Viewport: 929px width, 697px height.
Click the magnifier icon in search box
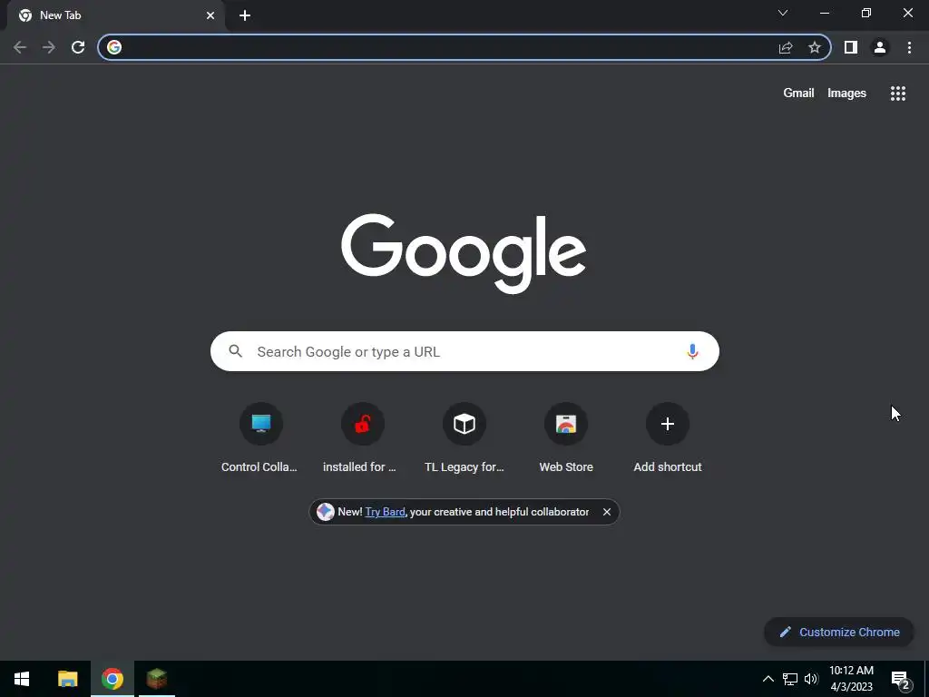pyautogui.click(x=236, y=351)
